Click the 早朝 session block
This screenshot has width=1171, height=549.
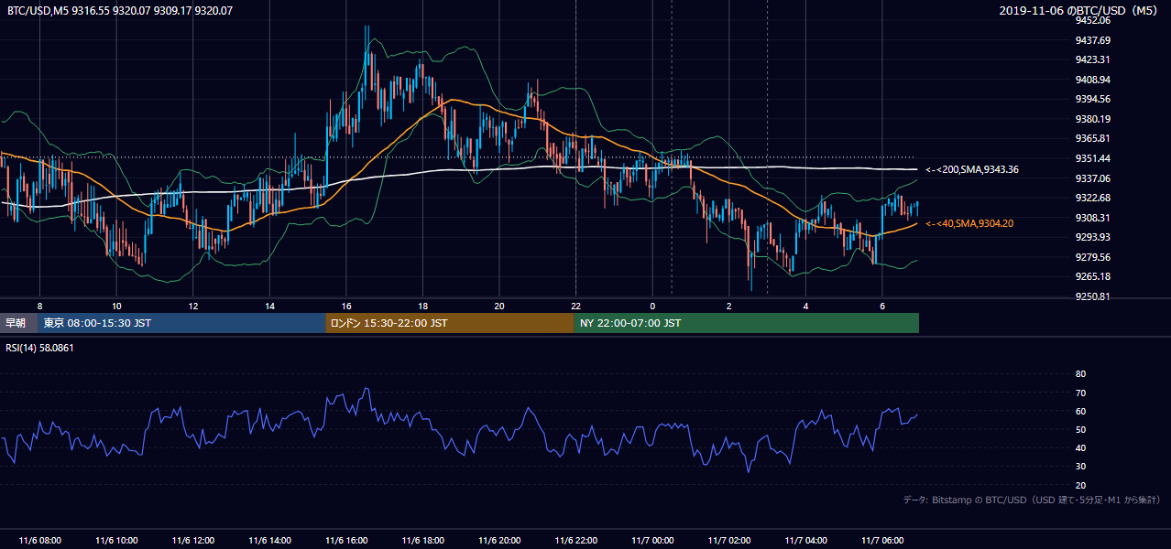(x=18, y=323)
